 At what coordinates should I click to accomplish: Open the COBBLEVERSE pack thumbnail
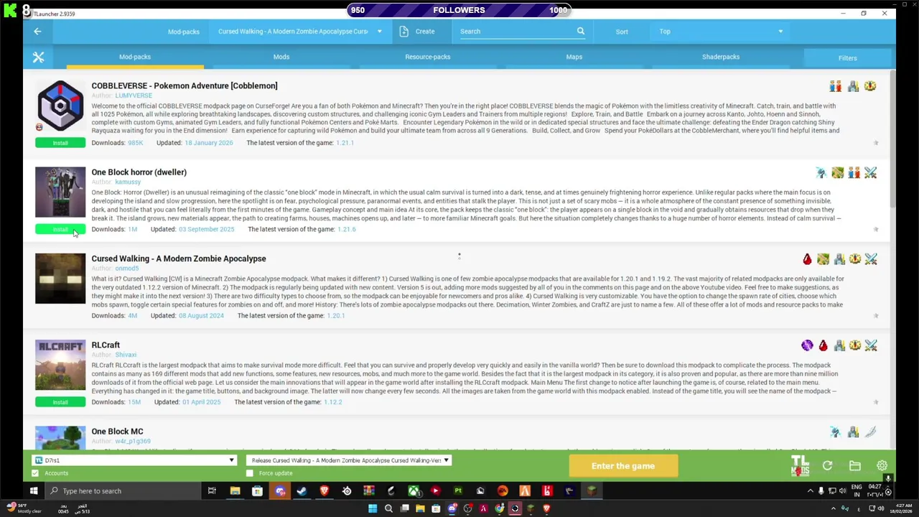[x=60, y=106]
